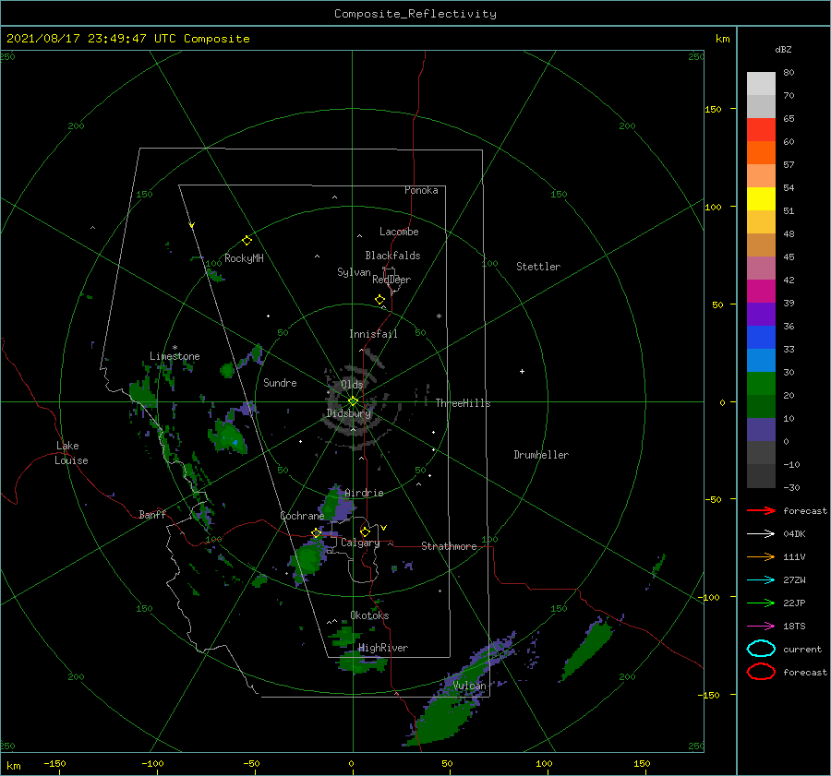Click the red forecast ellipse icon
This screenshot has width=831, height=776.
click(761, 672)
